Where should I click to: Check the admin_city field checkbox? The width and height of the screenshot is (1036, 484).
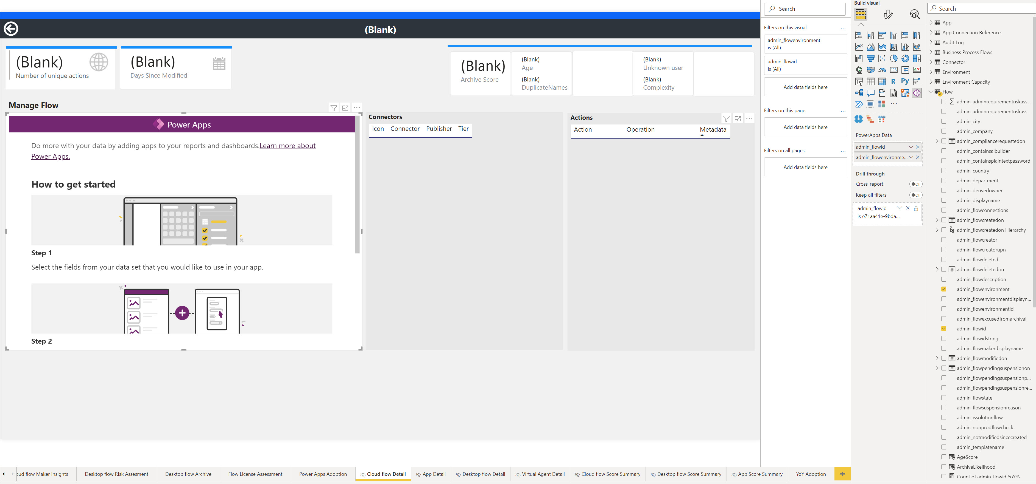(x=944, y=121)
